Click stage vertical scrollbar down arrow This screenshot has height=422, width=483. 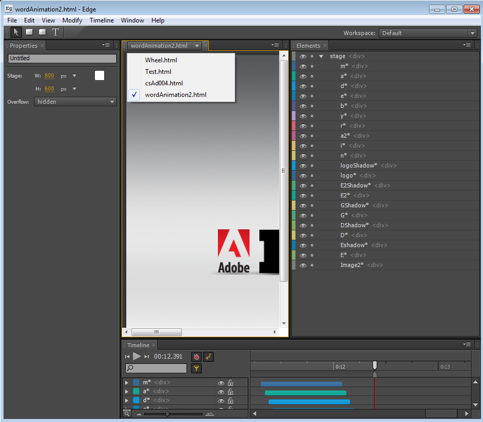pyautogui.click(x=284, y=324)
